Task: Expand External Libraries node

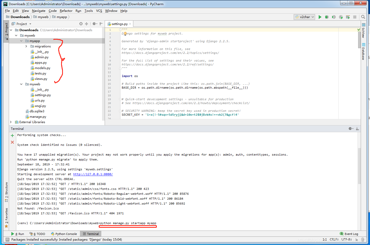Action: pyautogui.click(x=11, y=122)
